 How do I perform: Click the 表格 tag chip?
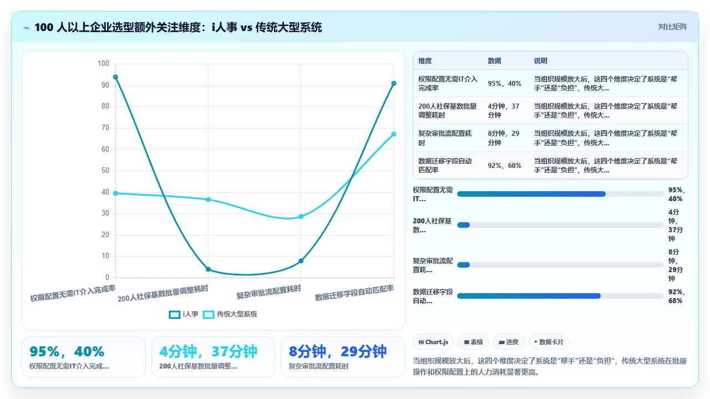[473, 342]
